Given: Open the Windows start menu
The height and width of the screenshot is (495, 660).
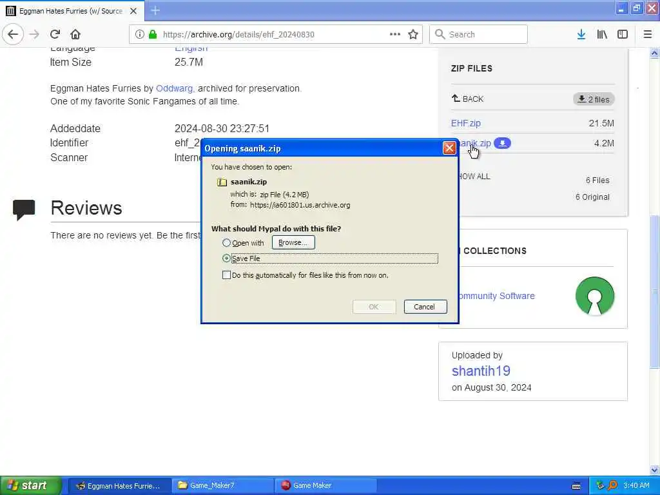Looking at the screenshot, I should click(x=30, y=485).
